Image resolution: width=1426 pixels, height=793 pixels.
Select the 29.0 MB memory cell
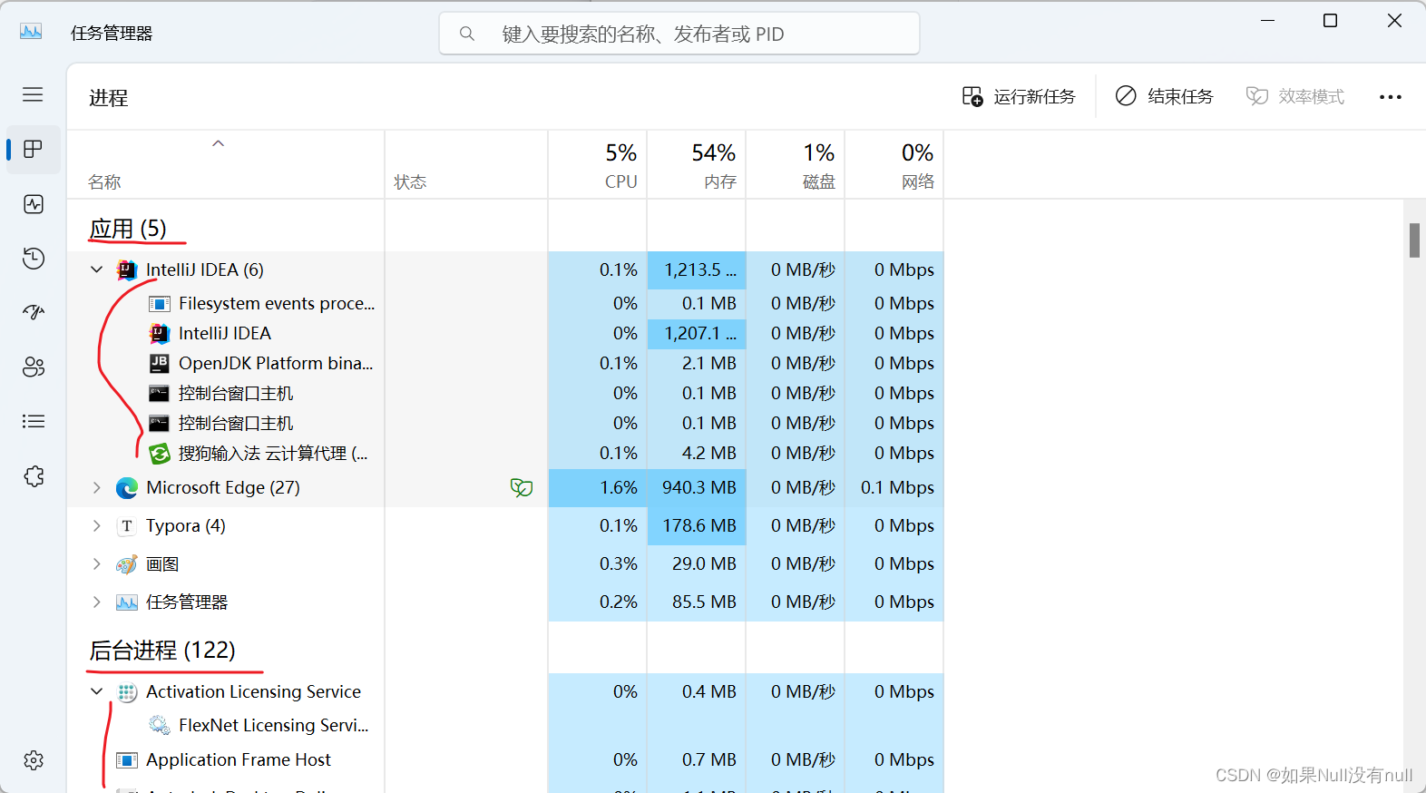697,563
